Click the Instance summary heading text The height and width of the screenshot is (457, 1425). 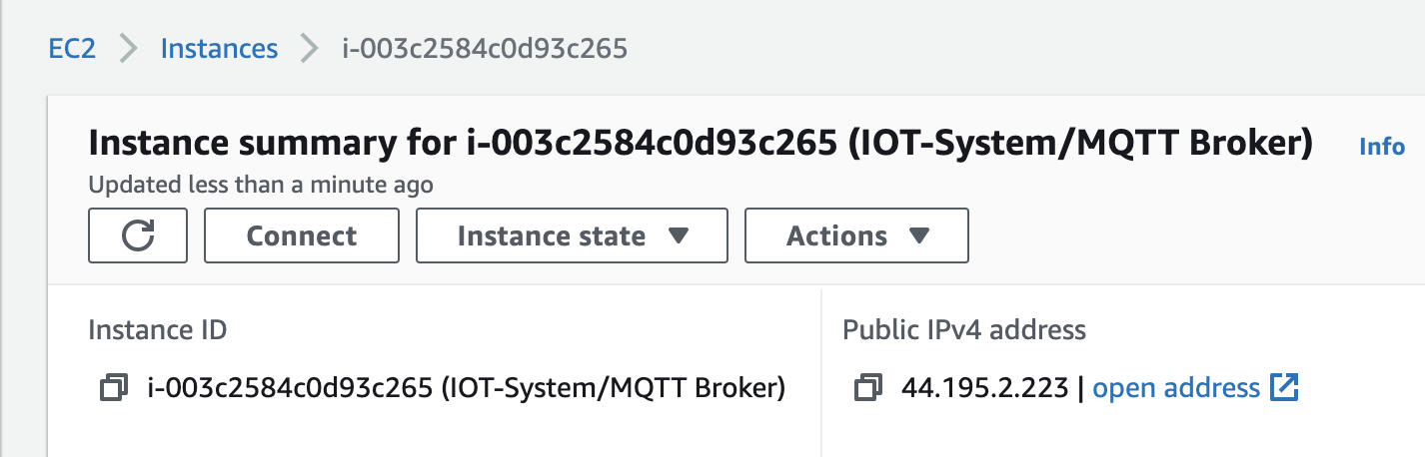(x=700, y=145)
